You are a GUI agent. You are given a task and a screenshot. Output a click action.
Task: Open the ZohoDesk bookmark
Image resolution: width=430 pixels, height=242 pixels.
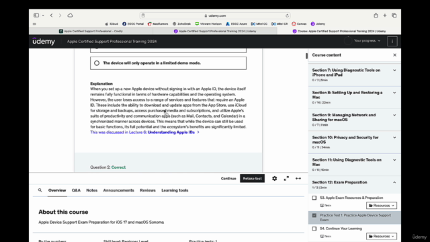tap(181, 24)
